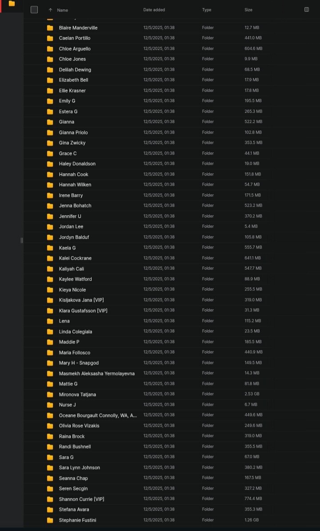Click the sidebar collapse handle

click(21, 241)
